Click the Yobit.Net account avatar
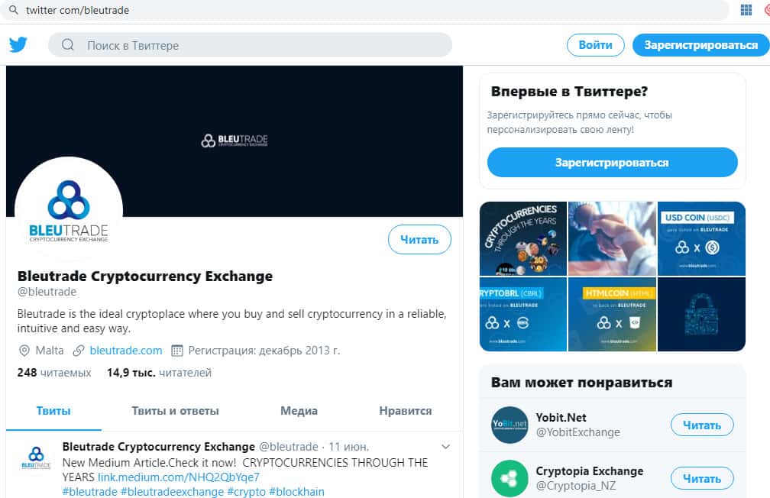770x498 pixels. pos(510,425)
